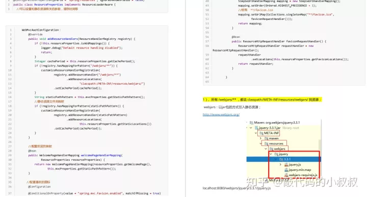Collapse the META-INF tree node
The image size is (367, 197).
click(x=256, y=133)
